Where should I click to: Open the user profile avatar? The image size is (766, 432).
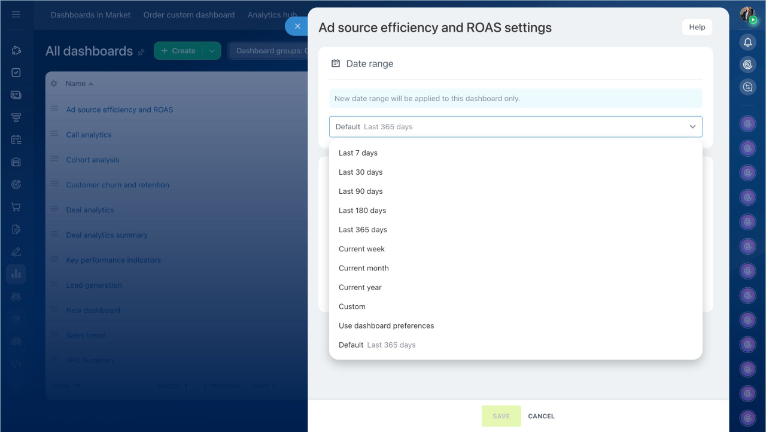[x=747, y=15]
